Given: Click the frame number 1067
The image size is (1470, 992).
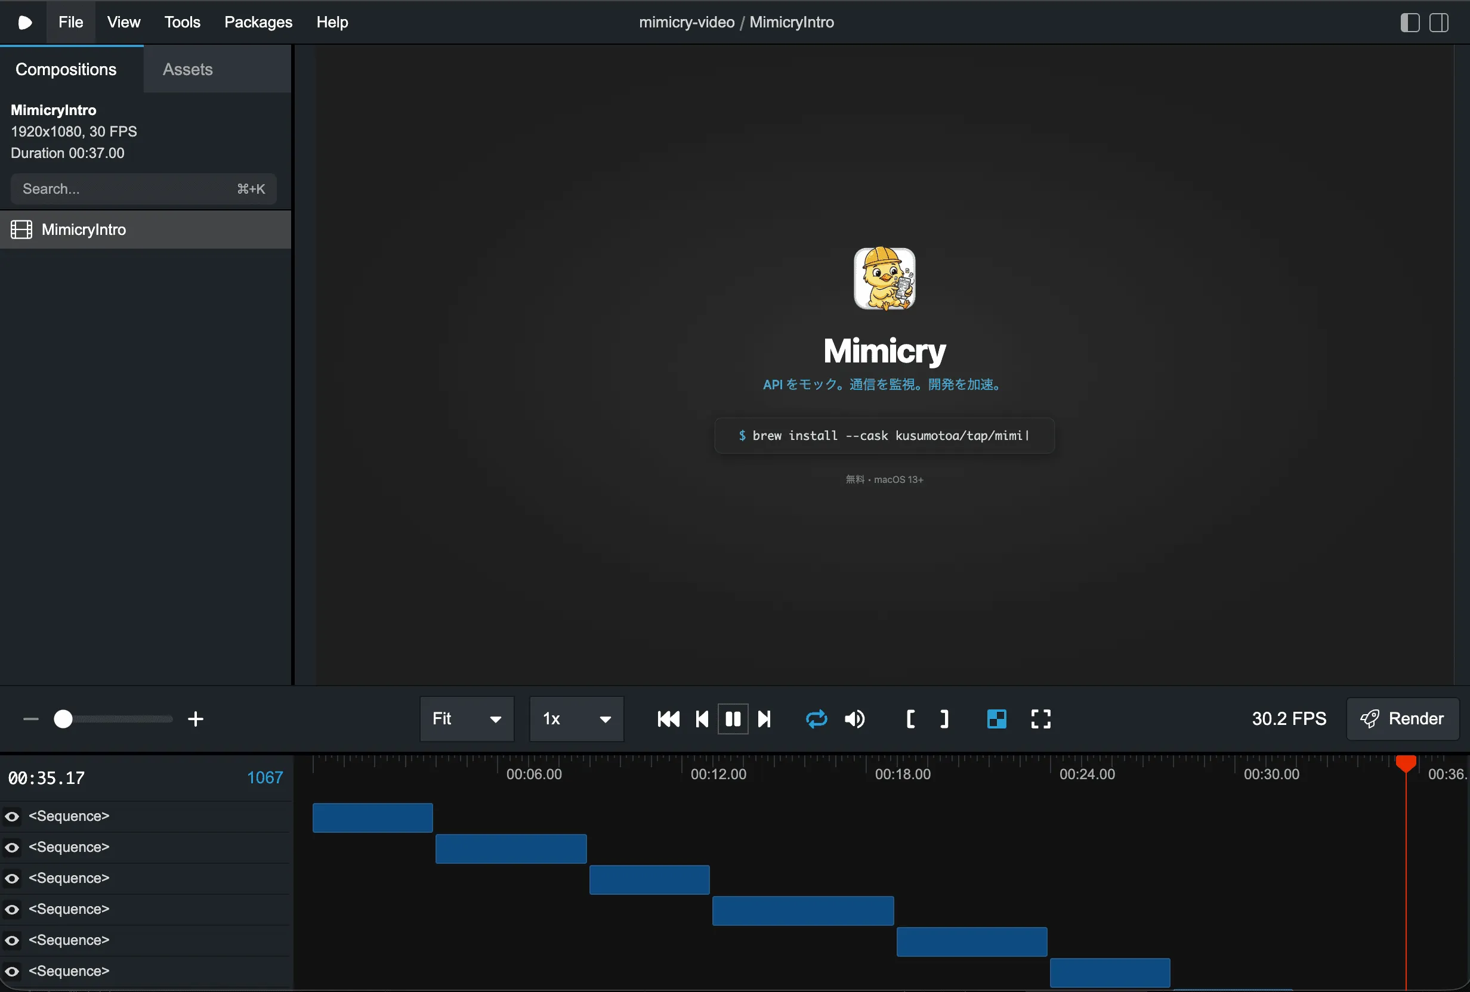Looking at the screenshot, I should click(x=265, y=777).
